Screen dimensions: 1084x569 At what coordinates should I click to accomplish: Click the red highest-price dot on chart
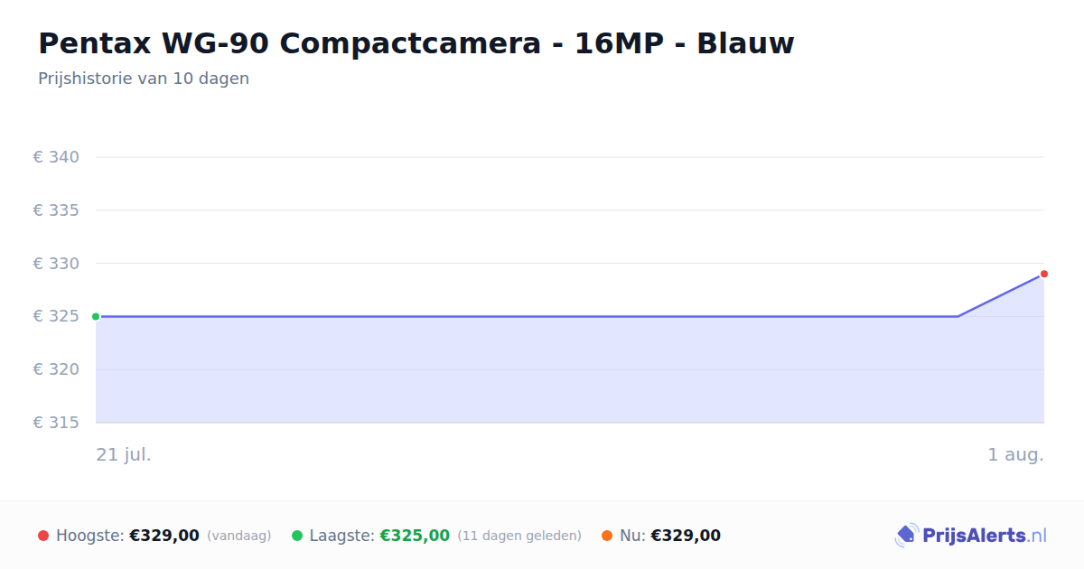coord(1043,274)
